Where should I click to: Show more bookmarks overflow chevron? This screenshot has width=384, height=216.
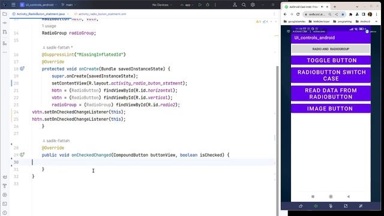coord(376,22)
